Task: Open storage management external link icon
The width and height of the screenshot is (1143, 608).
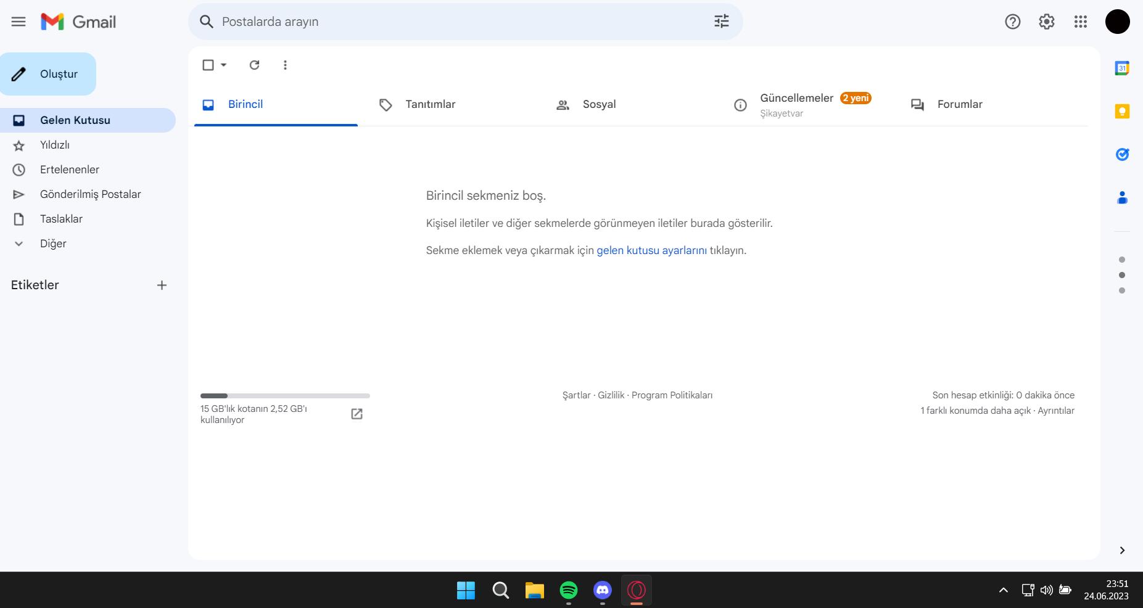Action: click(357, 414)
